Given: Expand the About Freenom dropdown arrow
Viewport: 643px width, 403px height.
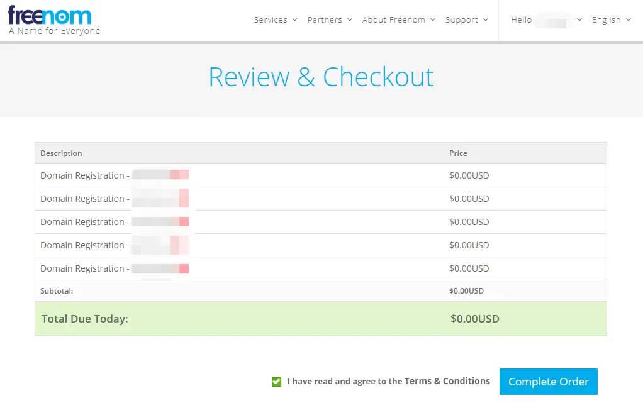Looking at the screenshot, I should 433,20.
